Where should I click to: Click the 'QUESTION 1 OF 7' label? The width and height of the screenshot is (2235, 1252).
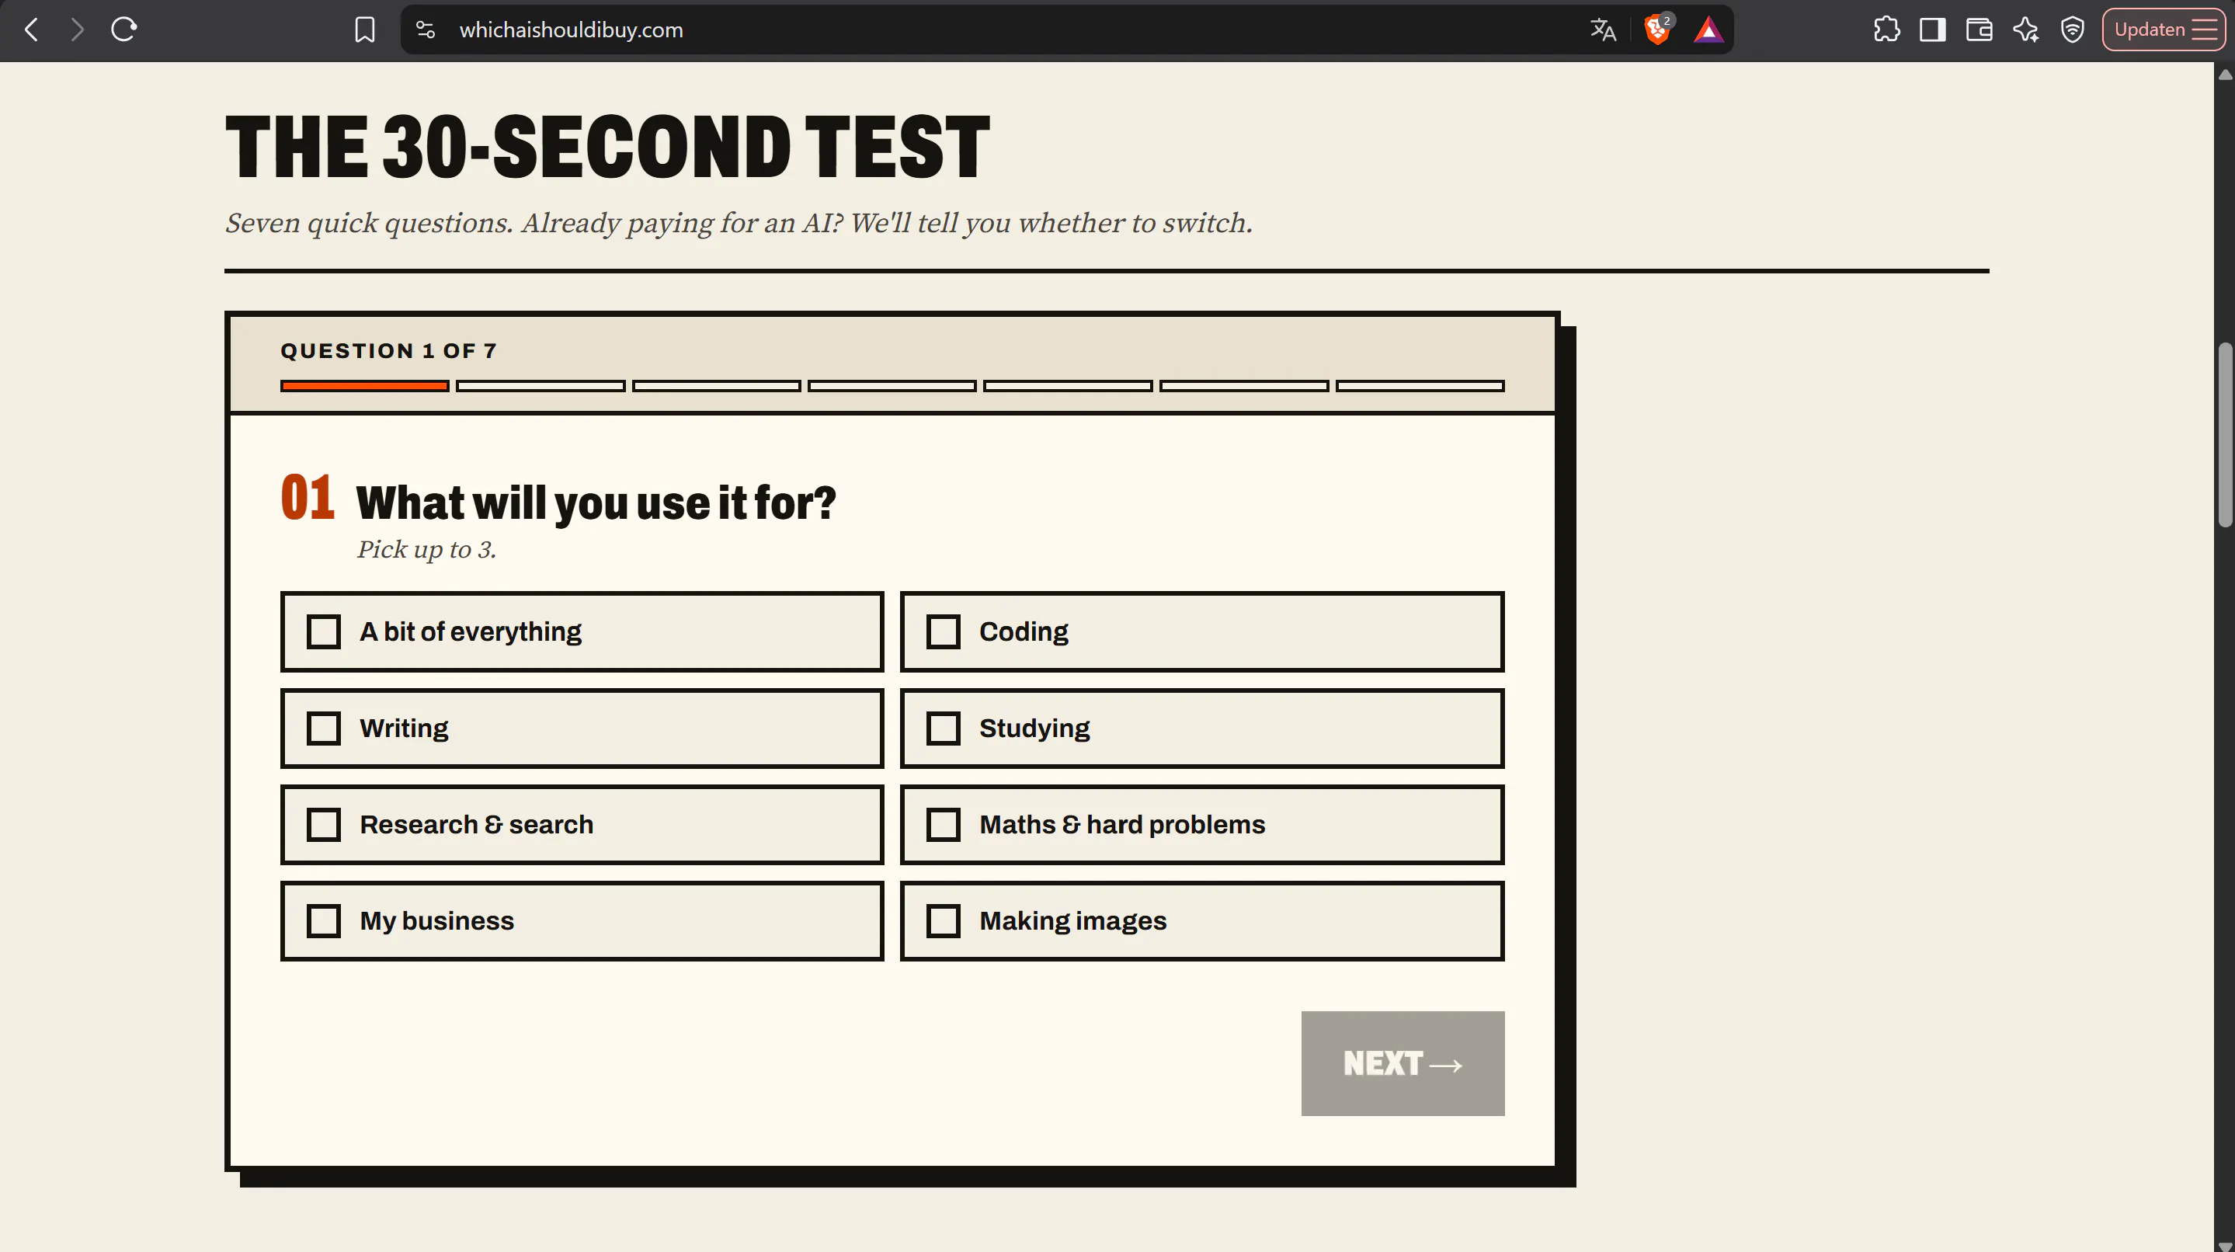coord(388,350)
